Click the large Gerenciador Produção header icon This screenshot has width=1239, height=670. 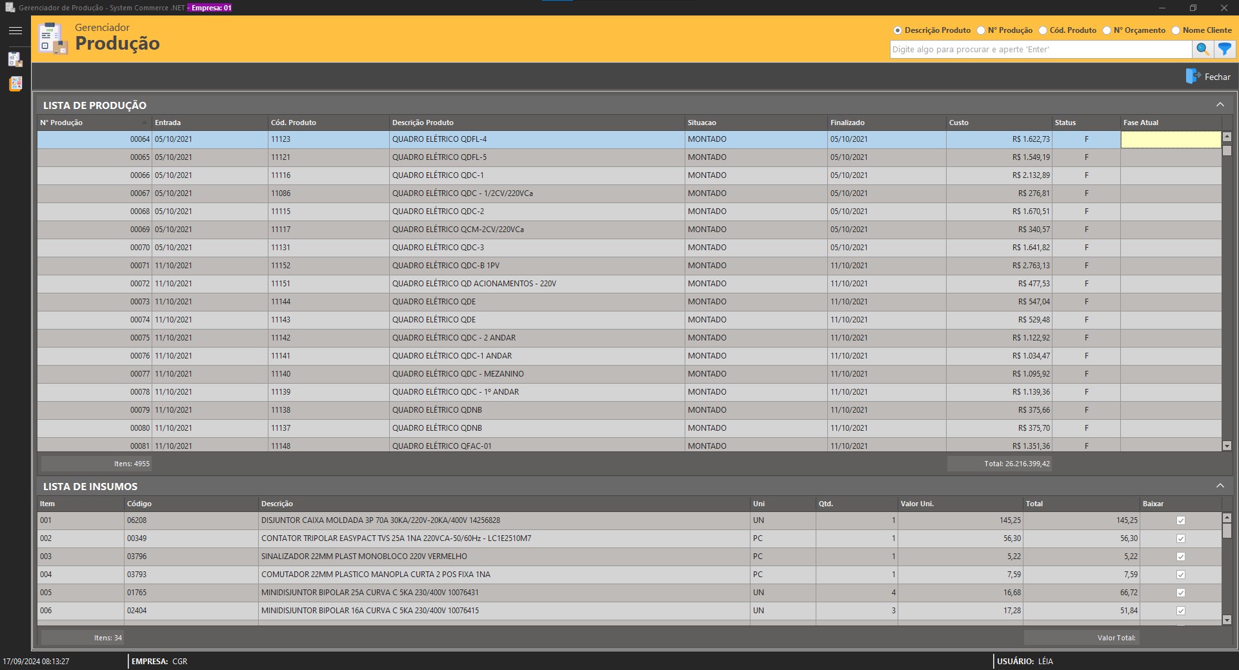53,39
